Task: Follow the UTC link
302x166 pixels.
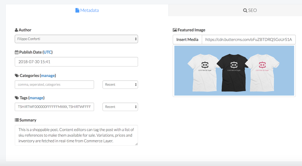Action: [x=47, y=52]
